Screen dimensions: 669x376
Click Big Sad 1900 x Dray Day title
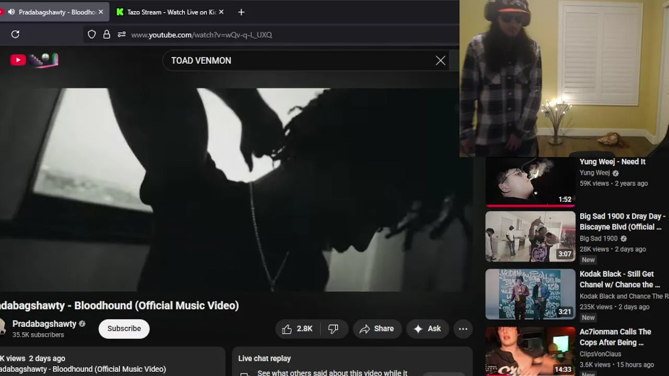pyautogui.click(x=622, y=221)
